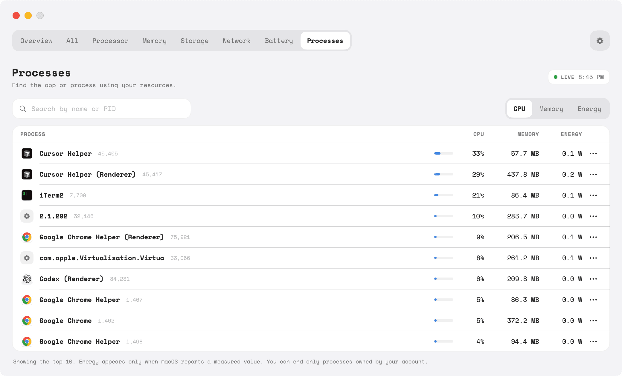This screenshot has height=376, width=622.
Task: Open the ellipsis menu for Google Chrome 1,462
Action: click(x=593, y=320)
